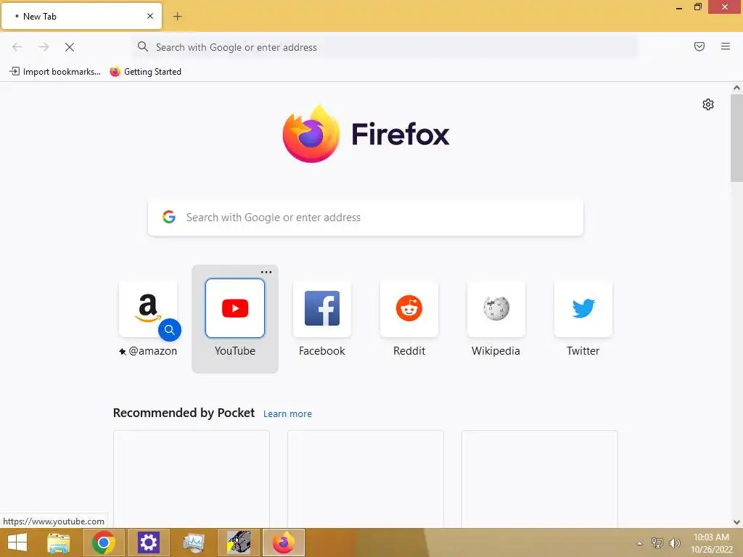Close the New Tab tab
This screenshot has width=743, height=557.
point(150,16)
